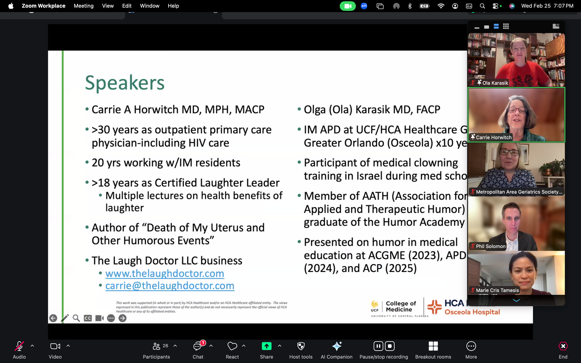
Task: Click the green Share screen icon
Action: (x=266, y=346)
